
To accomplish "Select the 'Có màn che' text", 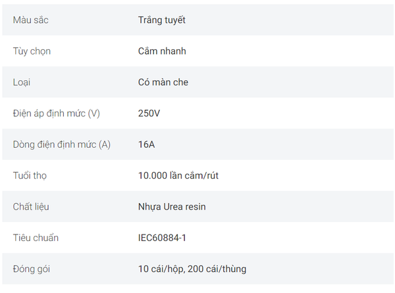I will pos(163,82).
